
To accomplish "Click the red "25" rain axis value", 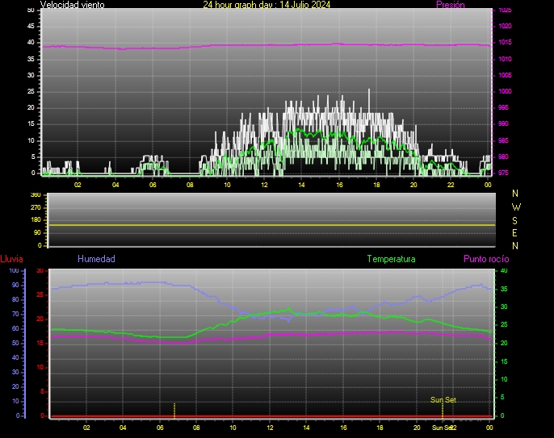I will [x=40, y=294].
